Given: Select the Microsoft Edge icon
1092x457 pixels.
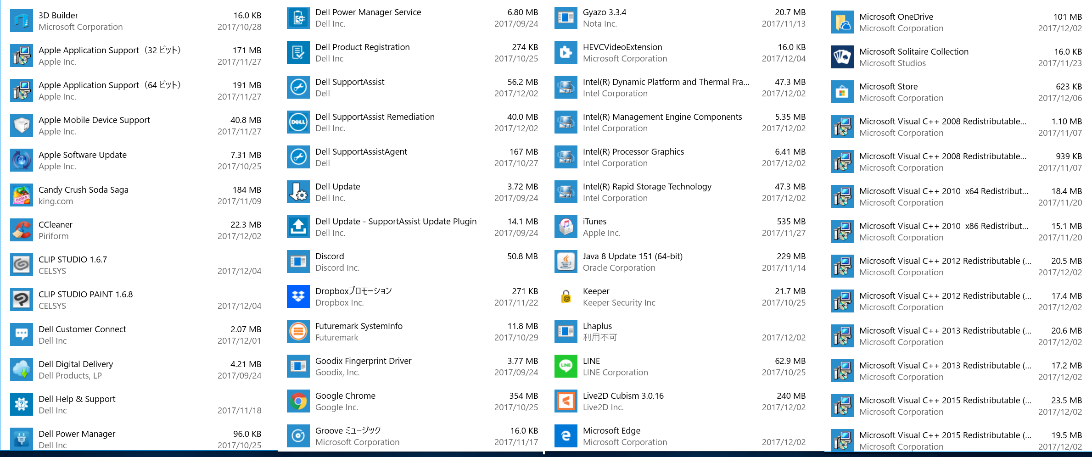Looking at the screenshot, I should pos(566,436).
